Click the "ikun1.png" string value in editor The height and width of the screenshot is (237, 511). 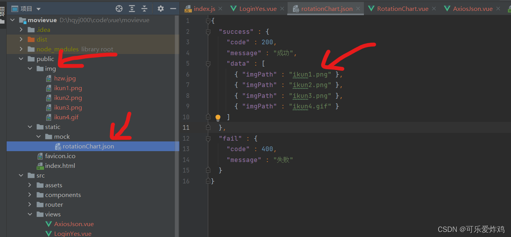coord(310,74)
